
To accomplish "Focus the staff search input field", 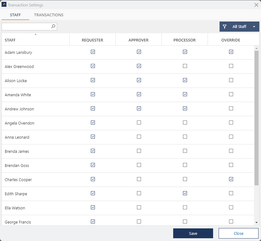I will 27,26.
